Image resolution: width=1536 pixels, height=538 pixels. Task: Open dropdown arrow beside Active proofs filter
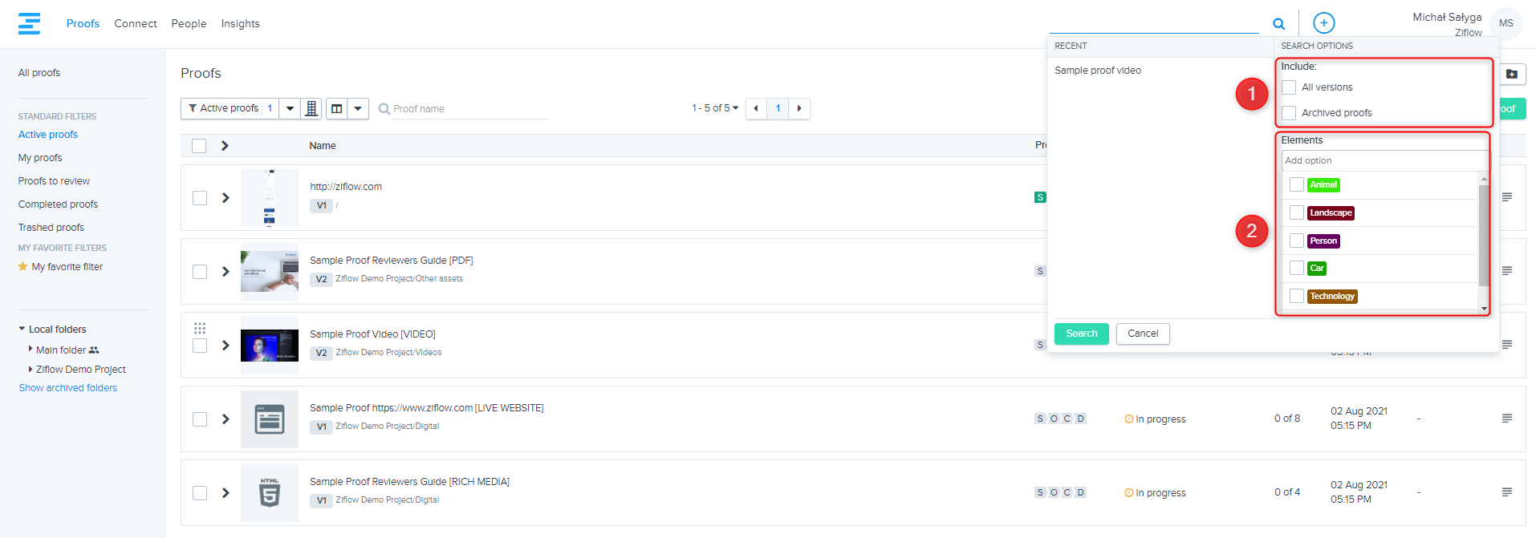pos(290,108)
